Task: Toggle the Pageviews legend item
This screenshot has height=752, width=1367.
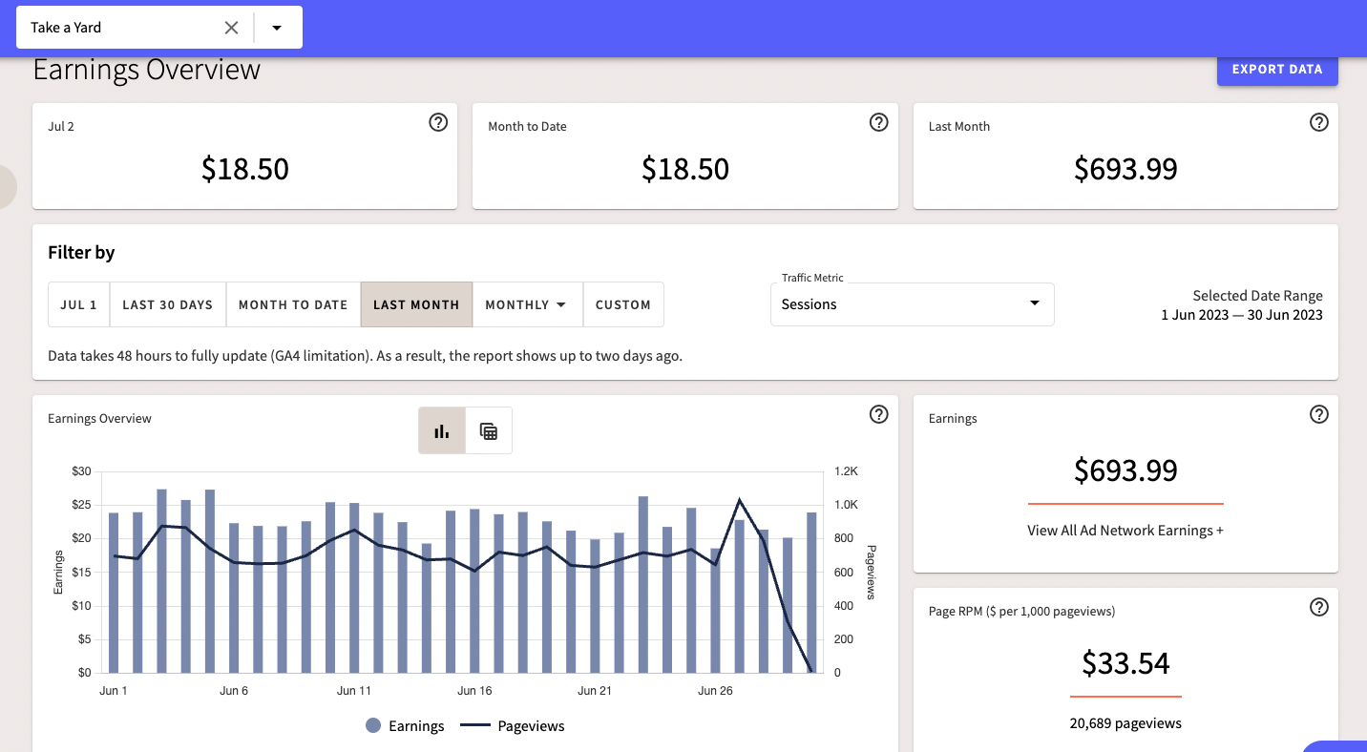Action: 513,726
